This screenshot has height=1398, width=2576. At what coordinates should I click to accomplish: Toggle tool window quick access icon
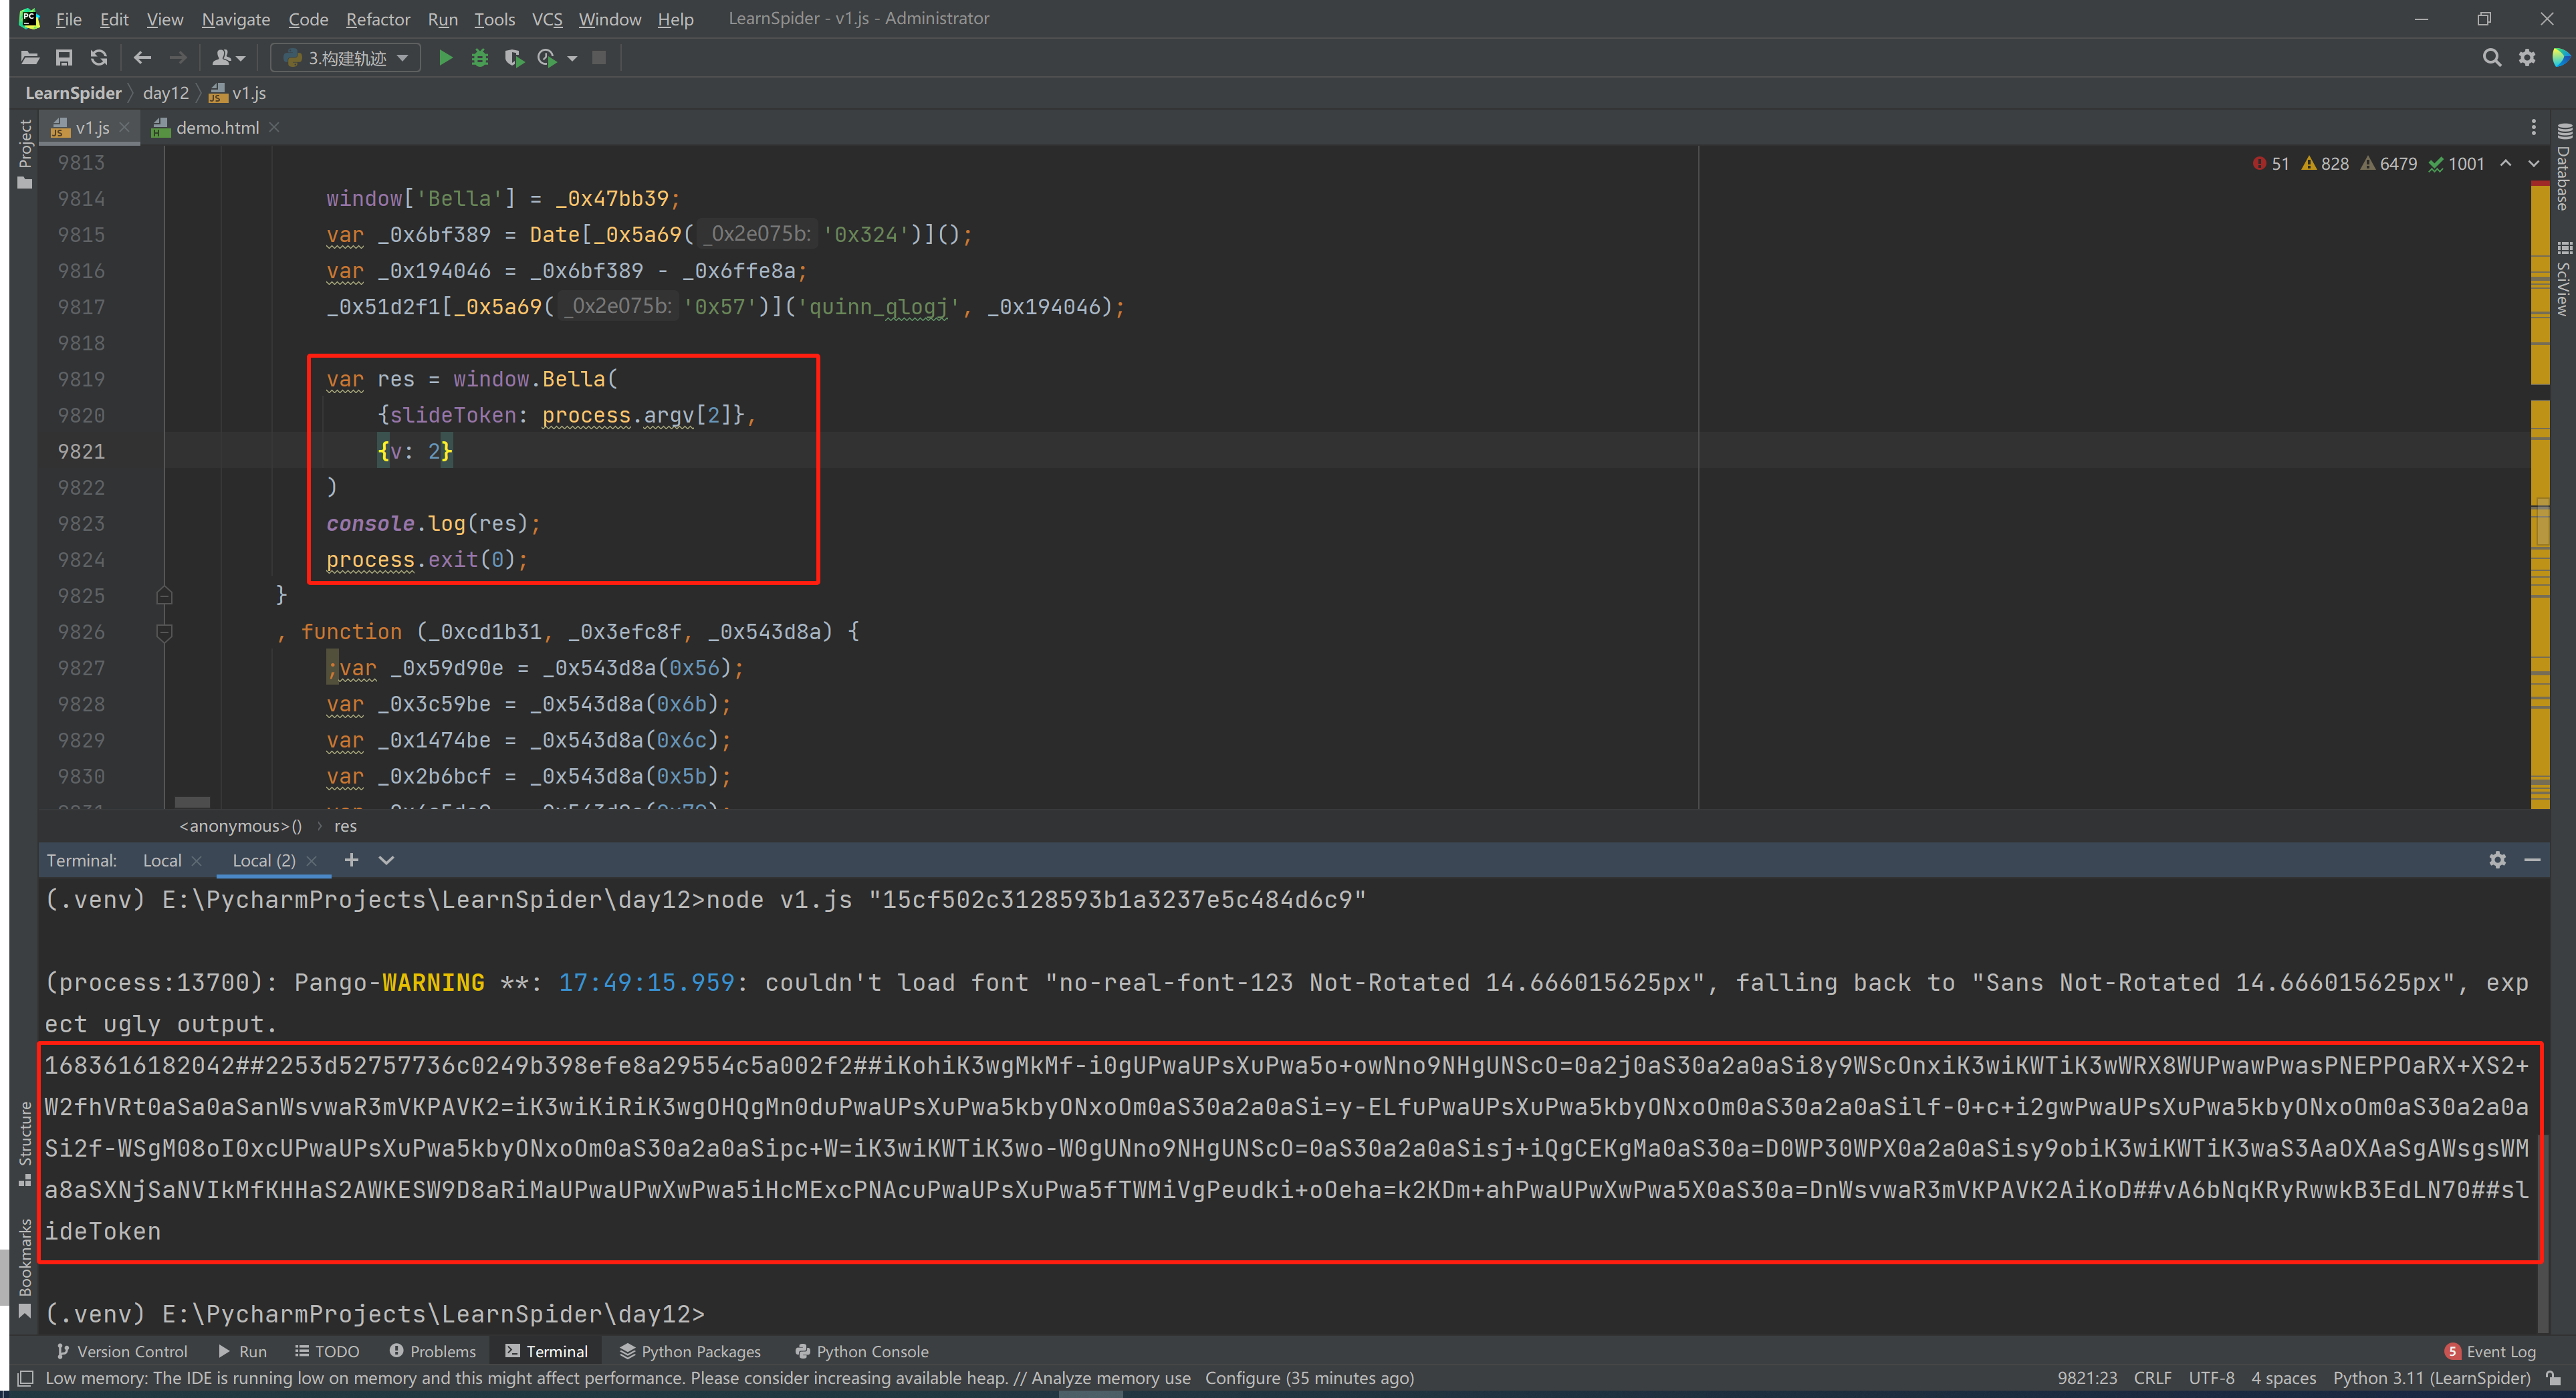coord(26,1378)
